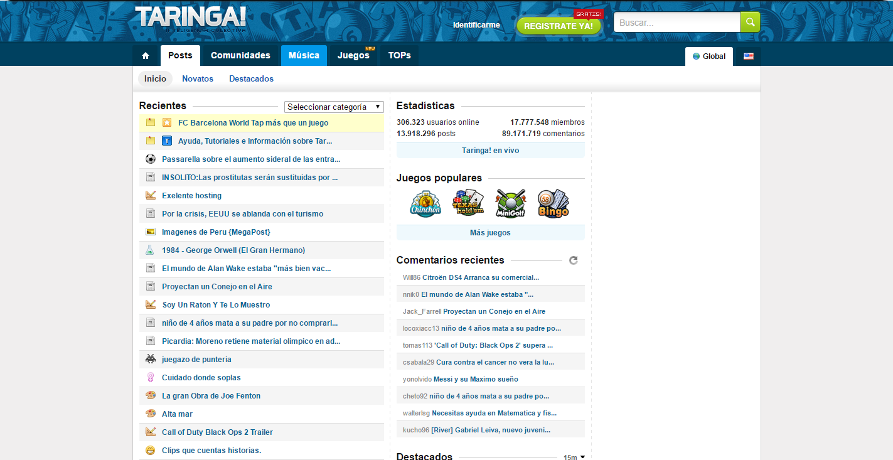Image resolution: width=893 pixels, height=460 pixels.
Task: Open comment link Messi y su Maximo sueño
Action: tap(476, 379)
